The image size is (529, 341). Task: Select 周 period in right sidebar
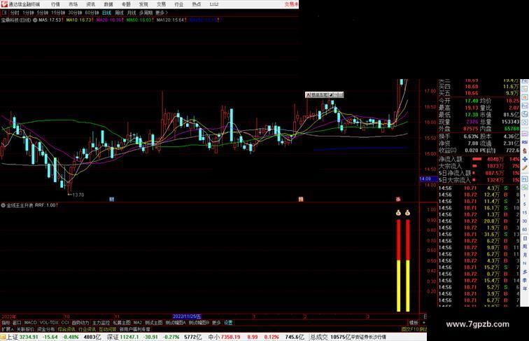525,246
